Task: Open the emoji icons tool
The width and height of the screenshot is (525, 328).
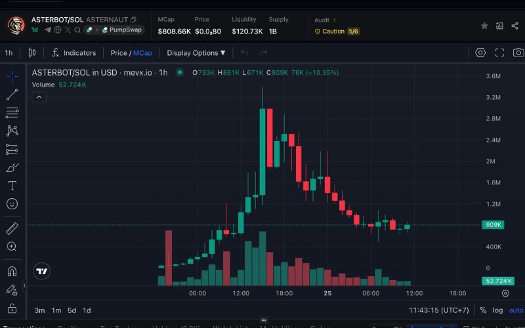Action: [x=12, y=204]
